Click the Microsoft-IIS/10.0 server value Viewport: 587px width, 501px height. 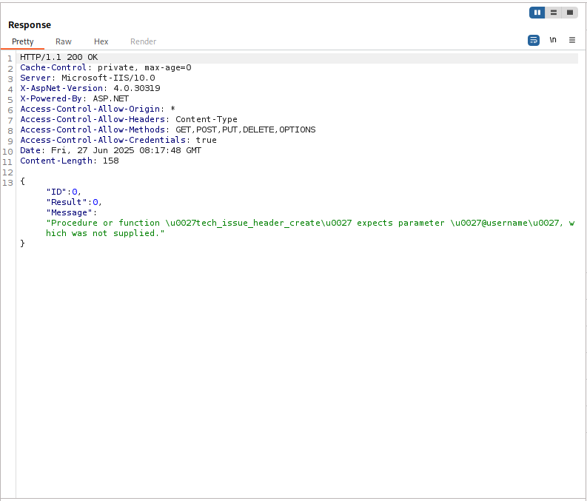108,78
